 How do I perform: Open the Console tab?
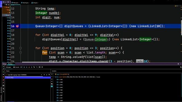pyautogui.click(x=16, y=67)
